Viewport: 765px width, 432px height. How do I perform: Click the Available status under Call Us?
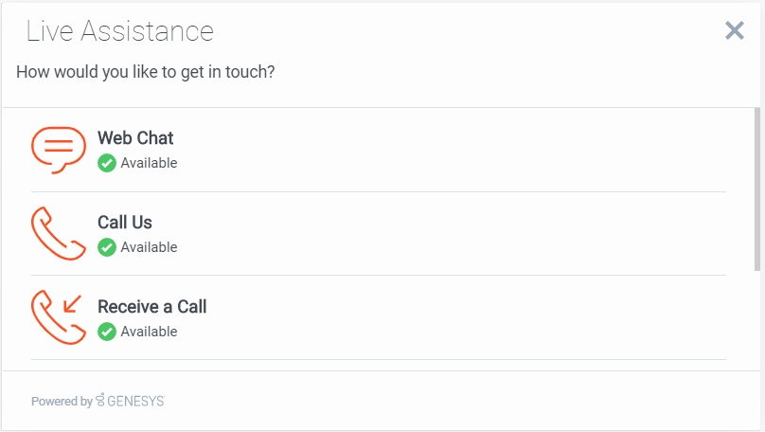[x=149, y=247]
